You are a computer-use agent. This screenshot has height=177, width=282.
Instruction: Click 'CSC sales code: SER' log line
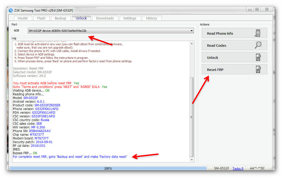[x=27, y=123]
